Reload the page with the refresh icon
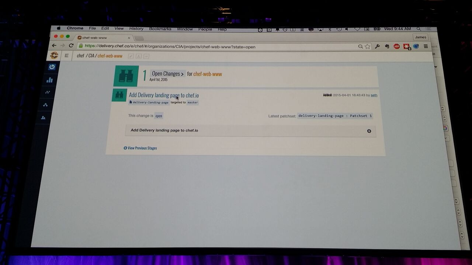 pyautogui.click(x=71, y=45)
